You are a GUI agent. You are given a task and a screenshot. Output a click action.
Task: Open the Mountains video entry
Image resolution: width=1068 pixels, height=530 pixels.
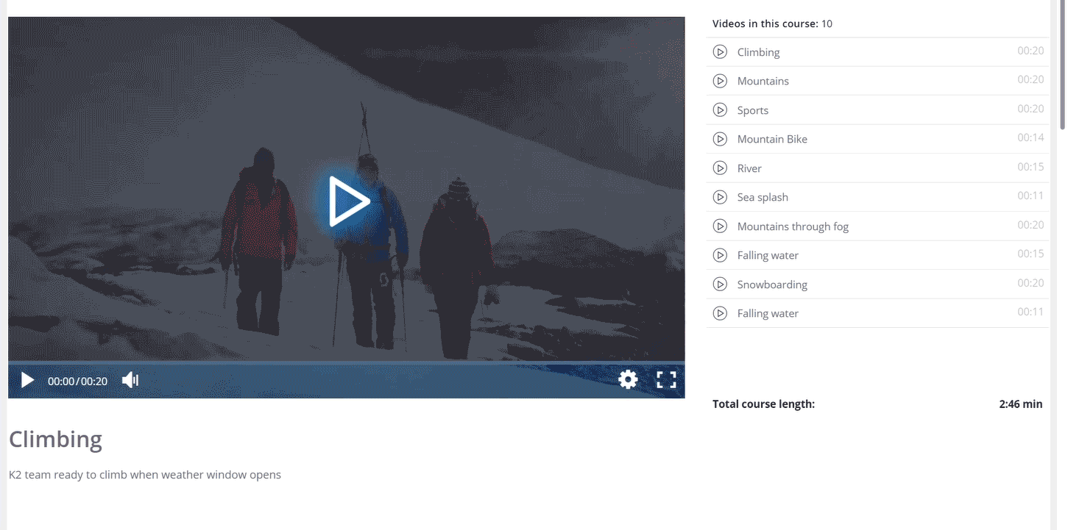click(763, 81)
